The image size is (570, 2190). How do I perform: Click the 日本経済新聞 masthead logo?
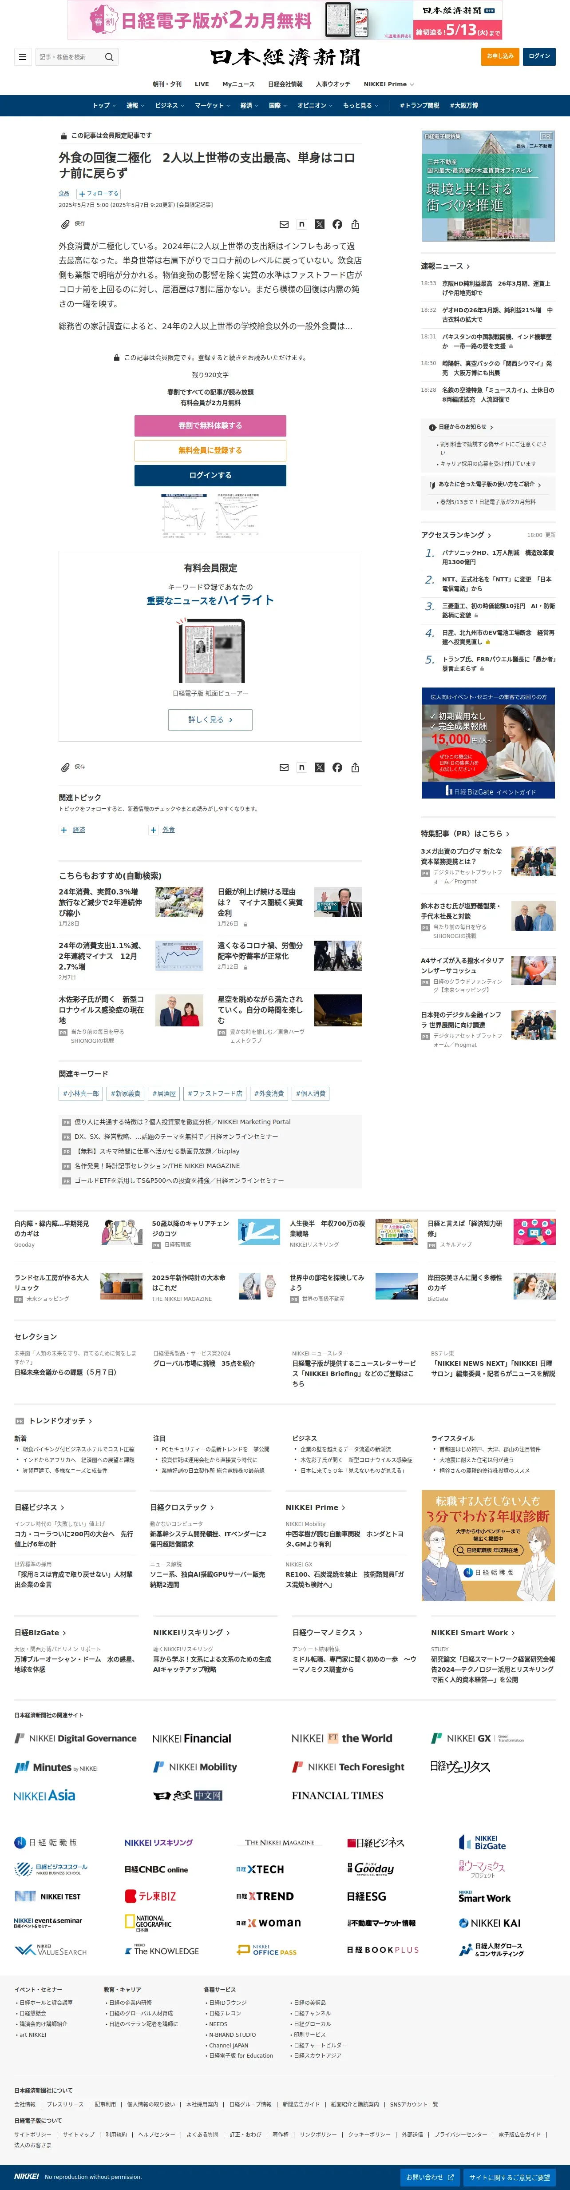[285, 57]
